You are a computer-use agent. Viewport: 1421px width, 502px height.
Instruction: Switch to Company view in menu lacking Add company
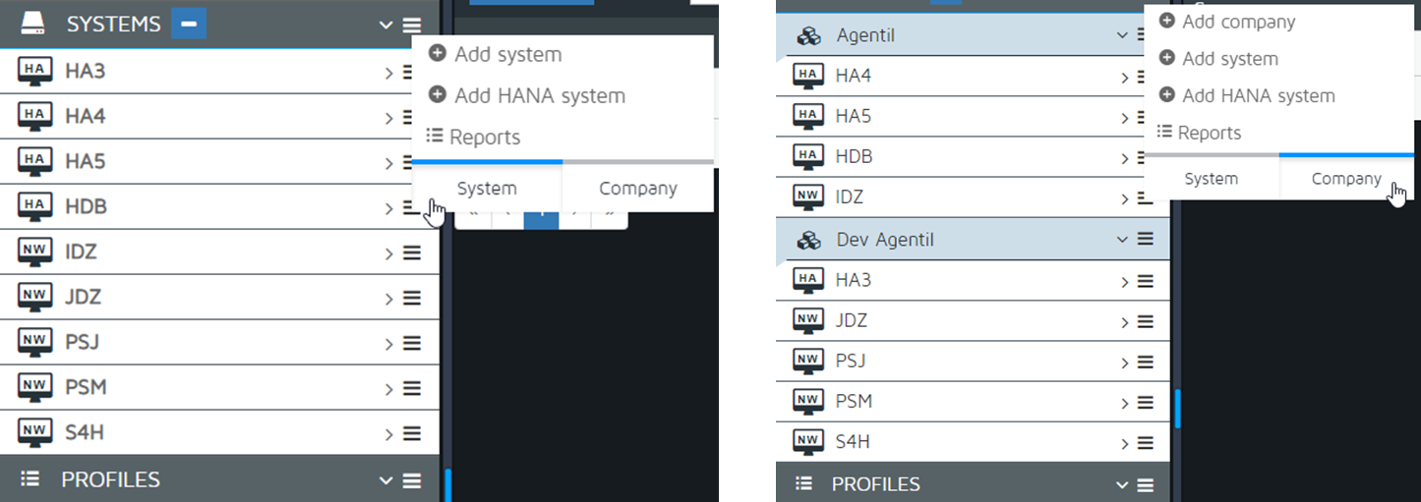point(637,188)
